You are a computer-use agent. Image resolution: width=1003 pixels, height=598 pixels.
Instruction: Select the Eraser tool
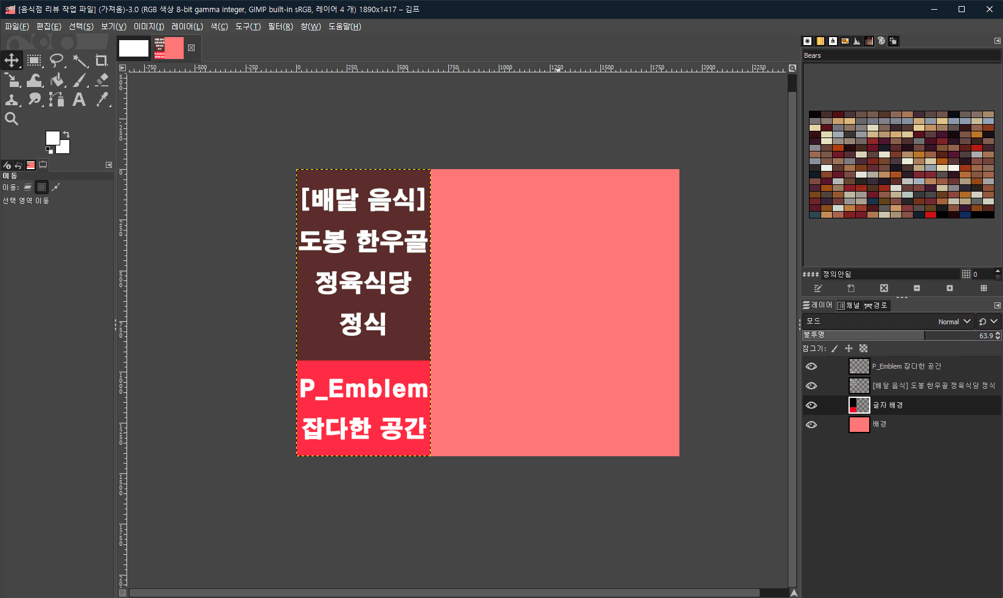[102, 80]
